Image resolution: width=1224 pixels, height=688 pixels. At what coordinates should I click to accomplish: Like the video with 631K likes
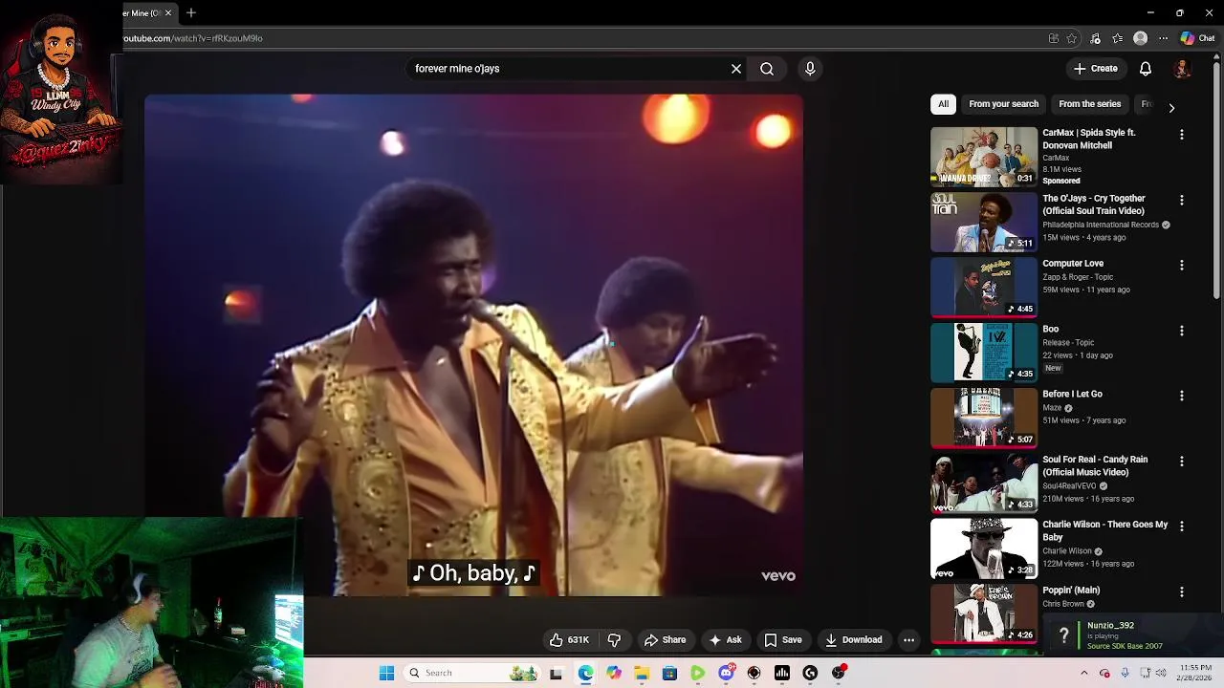coord(569,640)
